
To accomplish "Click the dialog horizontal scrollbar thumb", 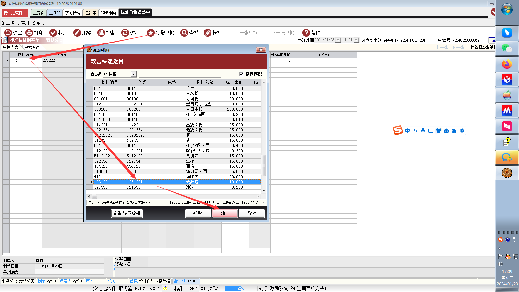I will coord(94,196).
